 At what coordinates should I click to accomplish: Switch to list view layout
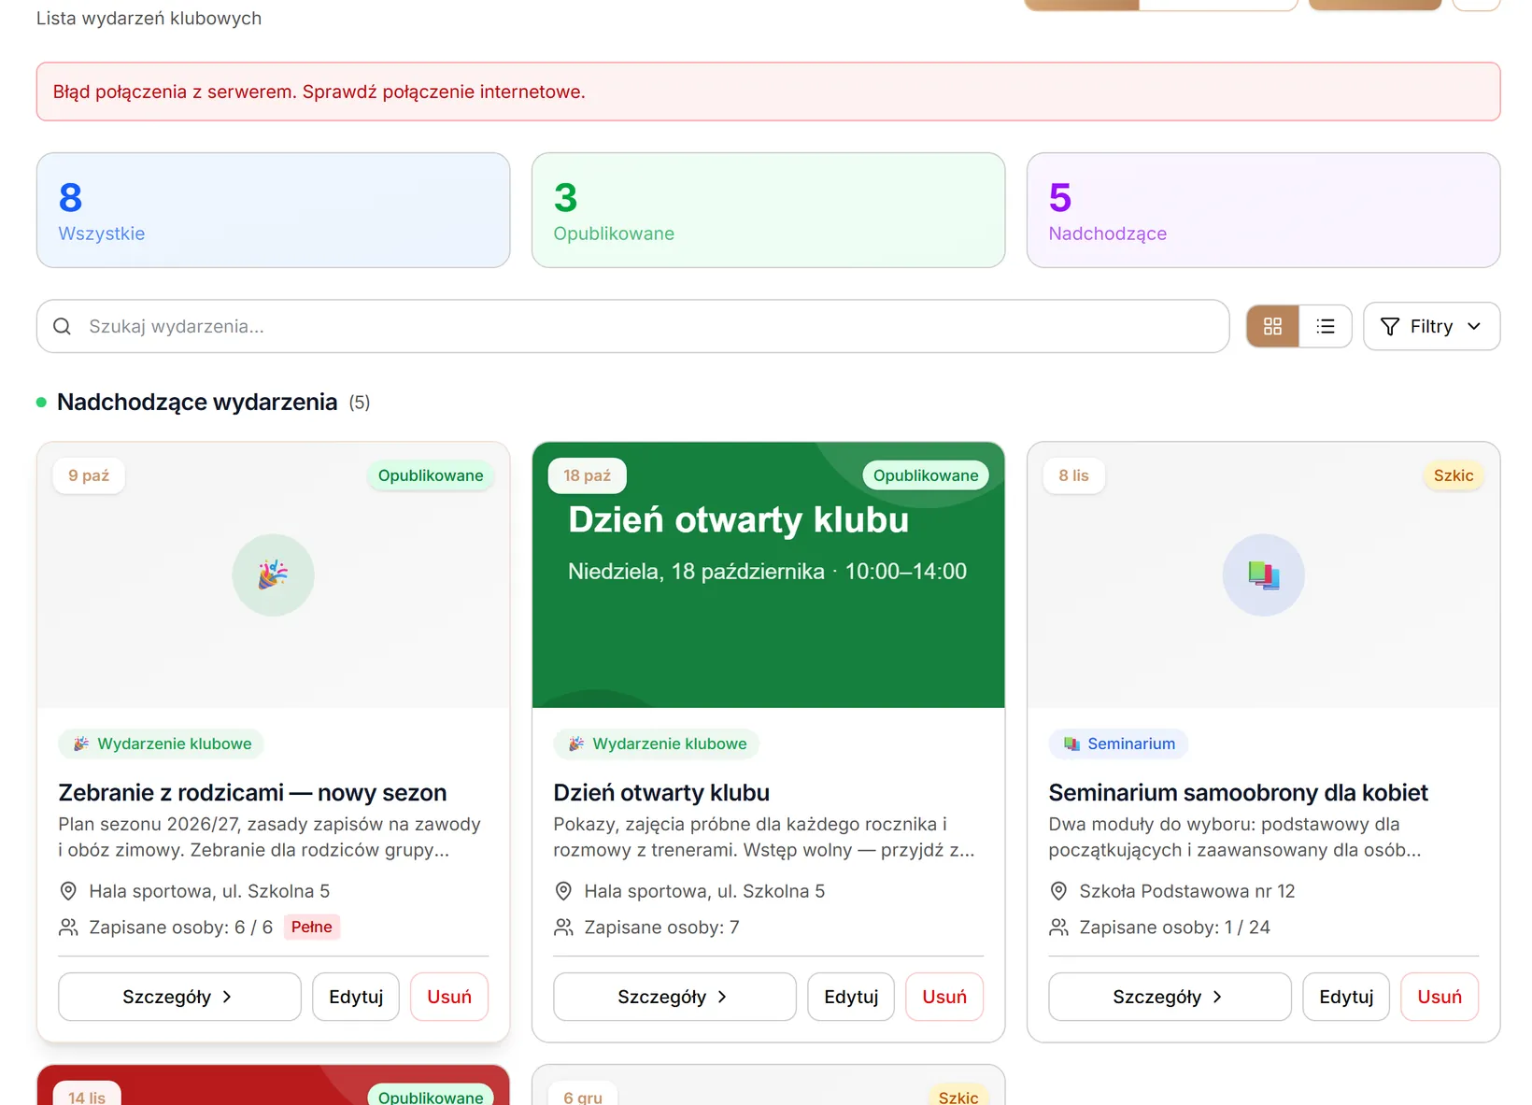point(1325,326)
